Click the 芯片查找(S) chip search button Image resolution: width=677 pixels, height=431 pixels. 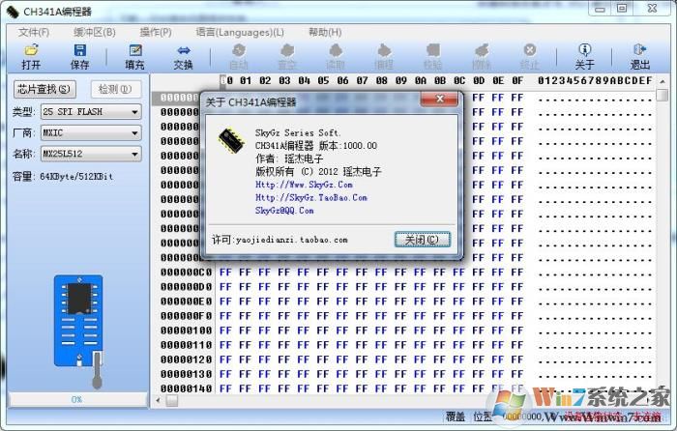pos(44,89)
